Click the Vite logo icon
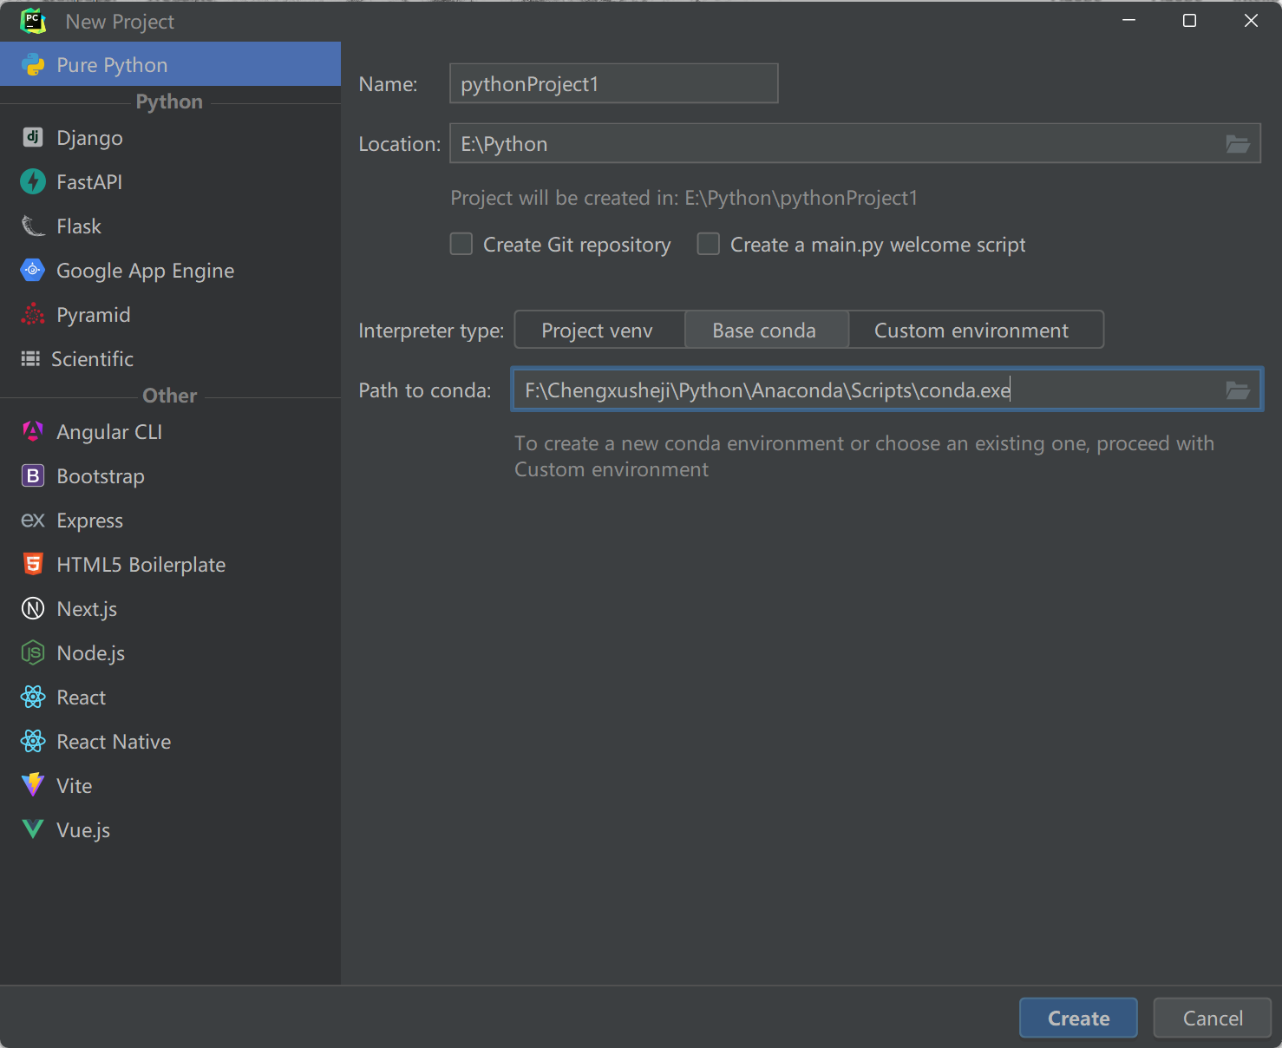The width and height of the screenshot is (1282, 1048). (33, 785)
